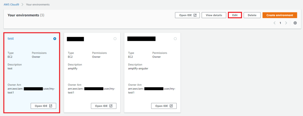Viewport: 303px width, 116px height.
Task: Click the Delete button
Action: coord(252,15)
